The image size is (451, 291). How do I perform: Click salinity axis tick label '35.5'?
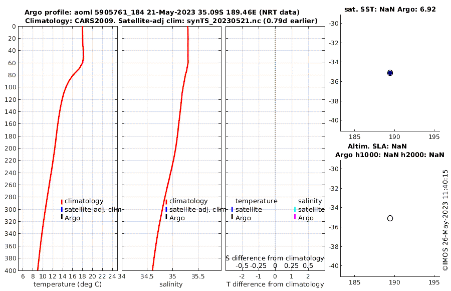coord(198,276)
